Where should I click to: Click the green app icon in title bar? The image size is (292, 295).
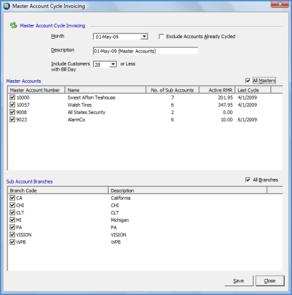[7, 6]
